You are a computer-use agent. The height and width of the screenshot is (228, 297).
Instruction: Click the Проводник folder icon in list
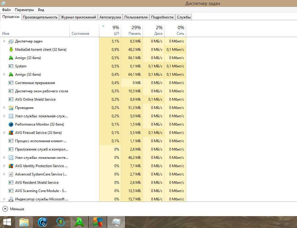coord(11,108)
